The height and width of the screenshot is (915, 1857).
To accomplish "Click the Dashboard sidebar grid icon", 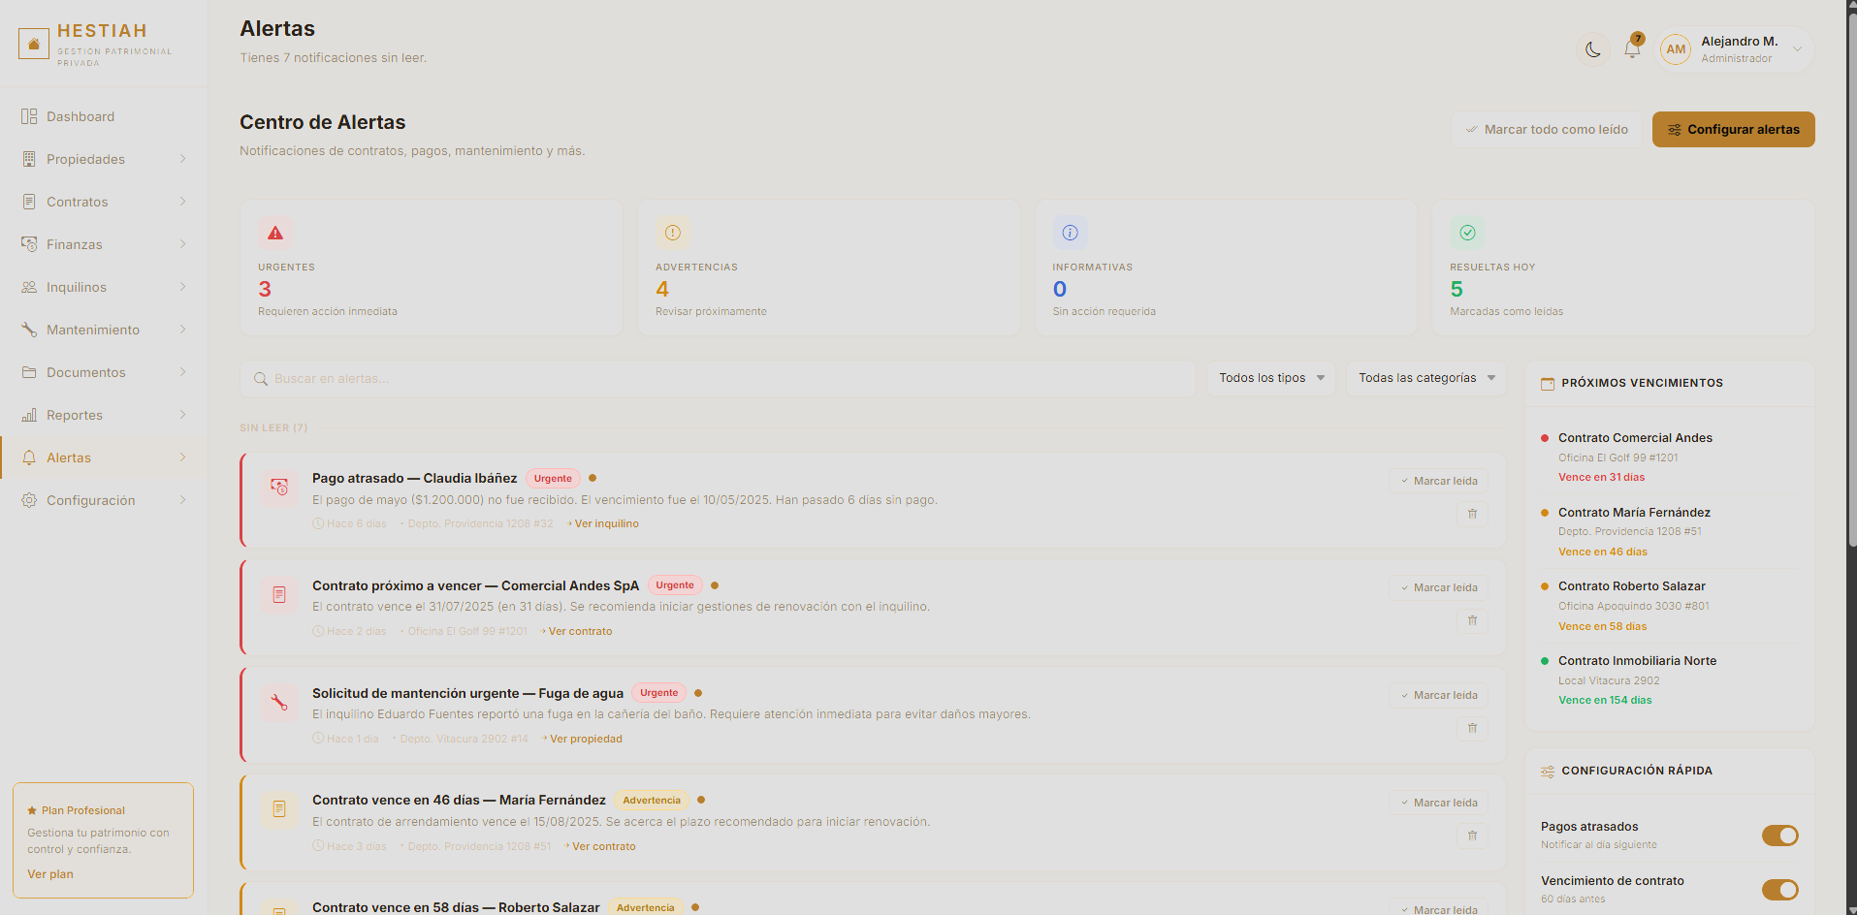I will pyautogui.click(x=29, y=116).
